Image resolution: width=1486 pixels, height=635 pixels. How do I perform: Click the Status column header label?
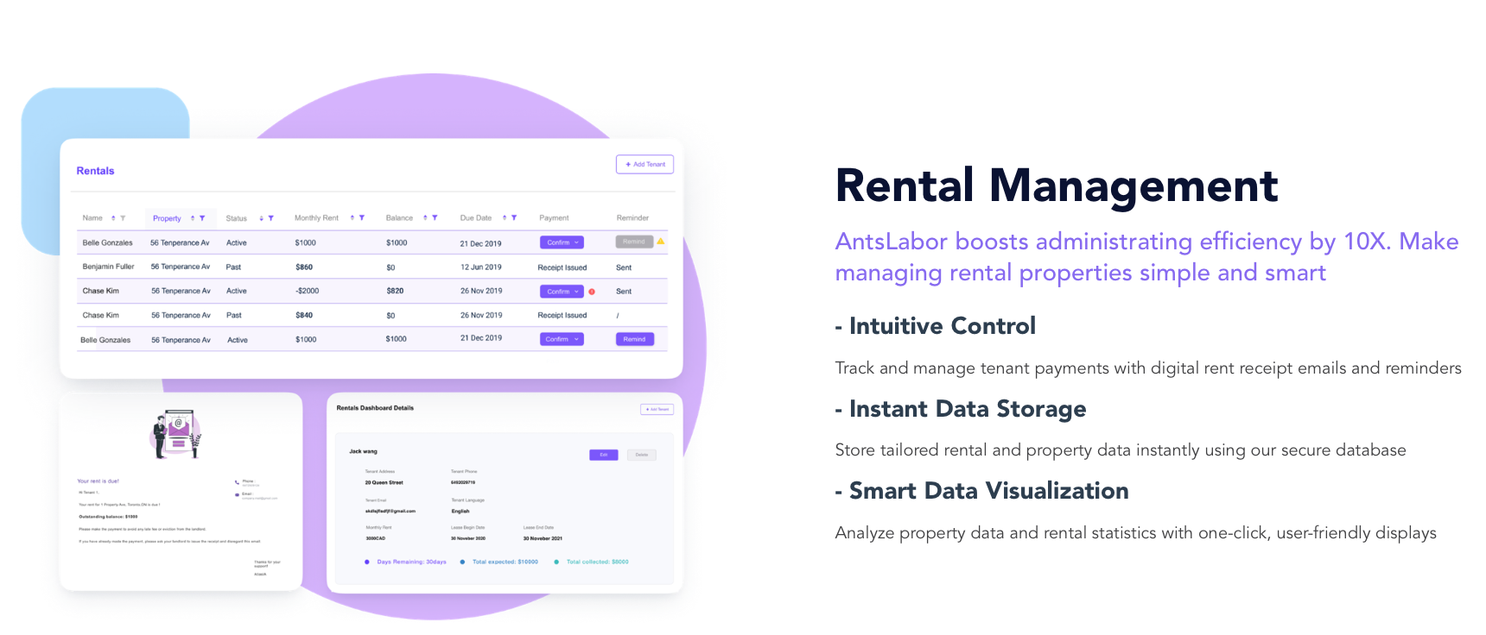pyautogui.click(x=236, y=218)
